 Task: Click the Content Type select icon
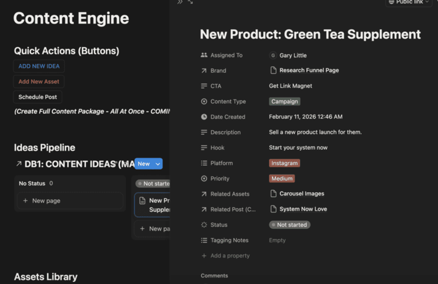(x=204, y=101)
